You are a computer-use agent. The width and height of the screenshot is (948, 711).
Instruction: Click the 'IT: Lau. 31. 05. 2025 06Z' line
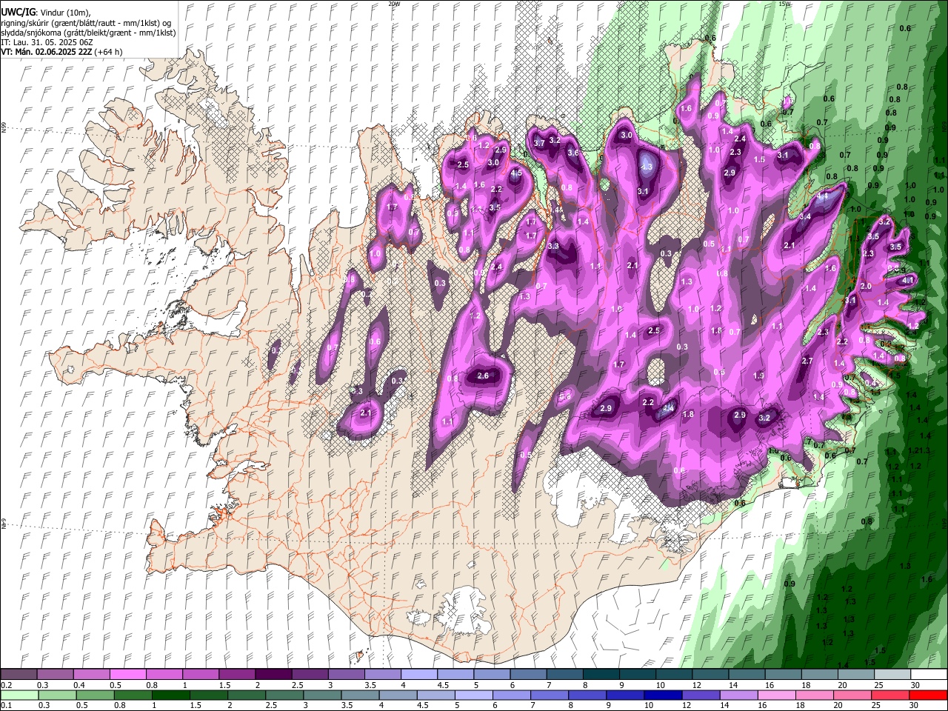(47, 42)
